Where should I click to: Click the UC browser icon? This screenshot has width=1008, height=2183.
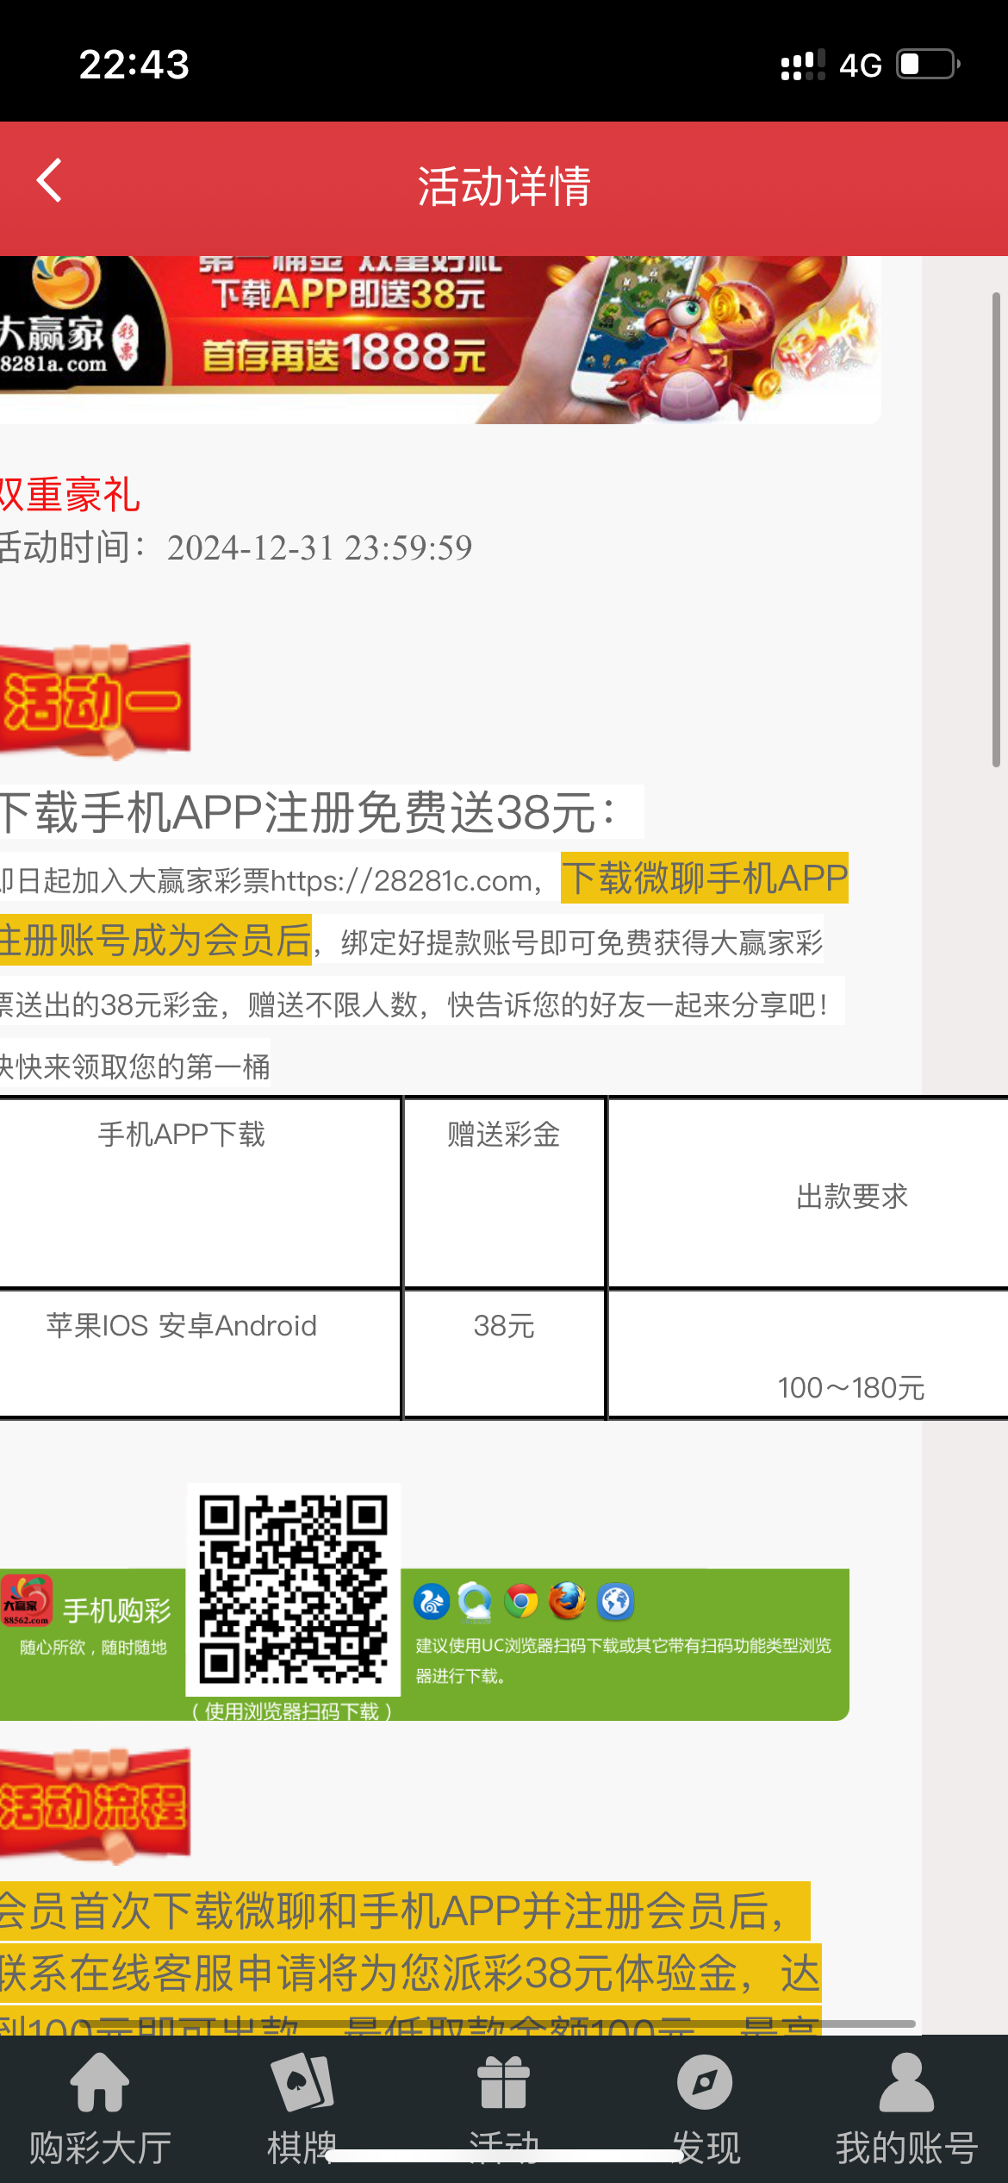point(431,1602)
